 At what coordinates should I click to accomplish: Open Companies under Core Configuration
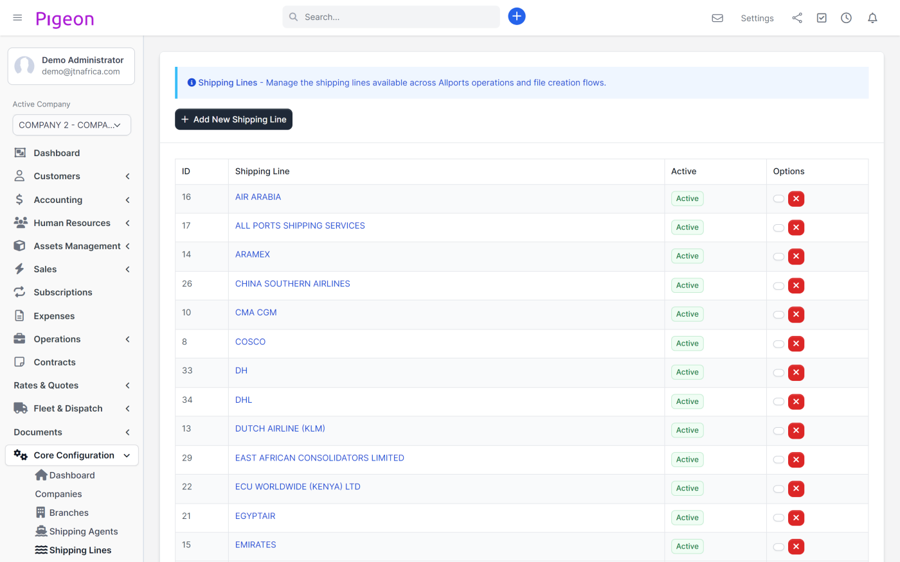[59, 494]
